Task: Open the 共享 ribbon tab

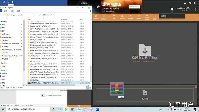Action: tap(12, 11)
